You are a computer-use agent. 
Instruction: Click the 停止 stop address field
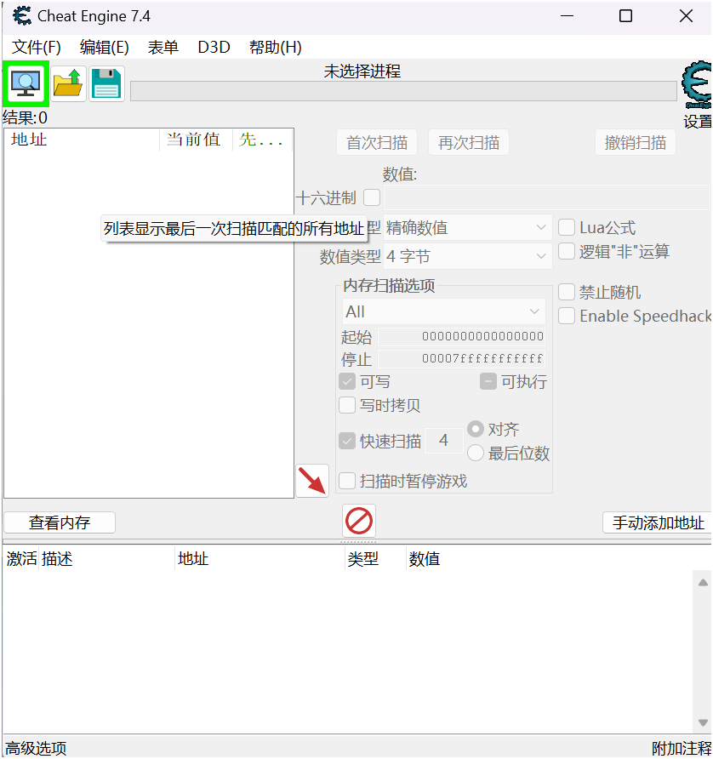pos(461,359)
